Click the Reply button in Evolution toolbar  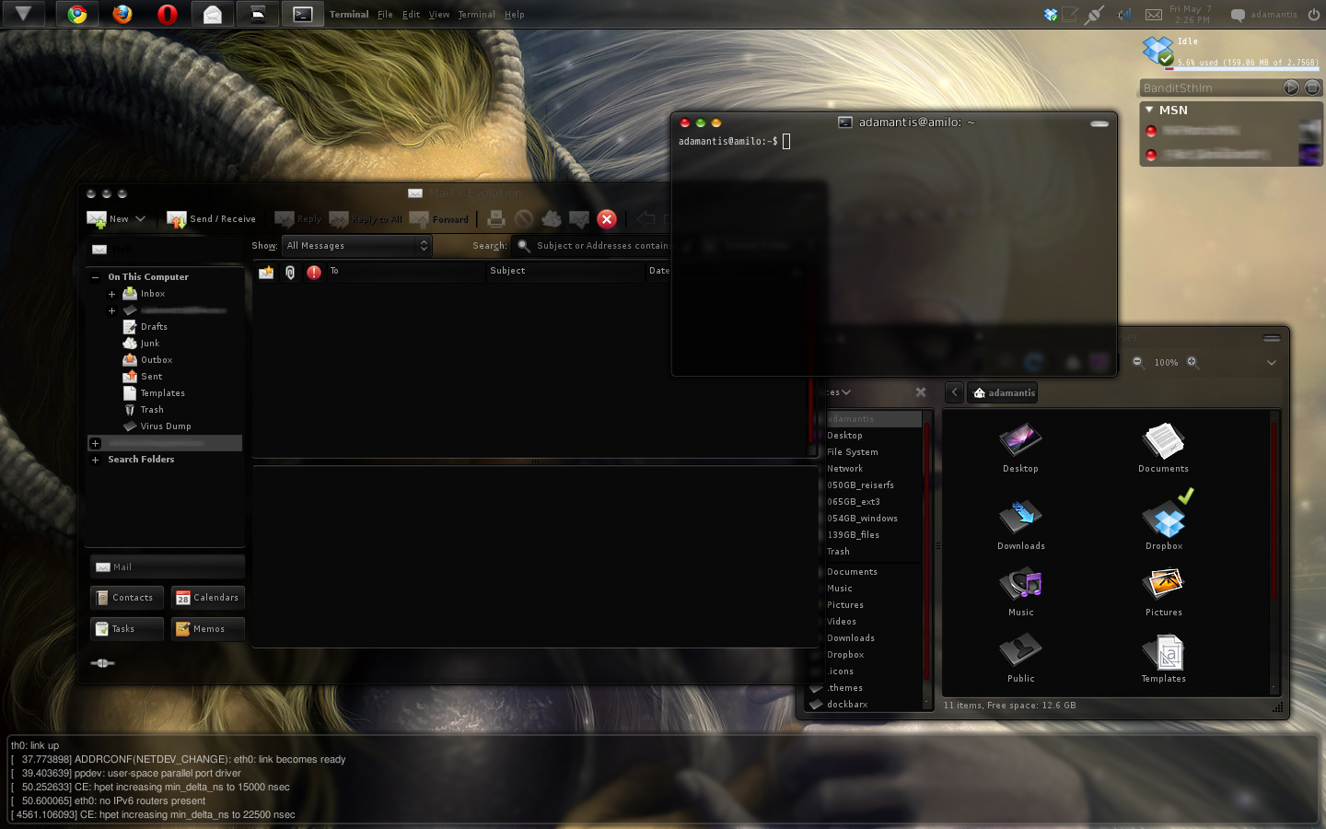click(x=298, y=219)
